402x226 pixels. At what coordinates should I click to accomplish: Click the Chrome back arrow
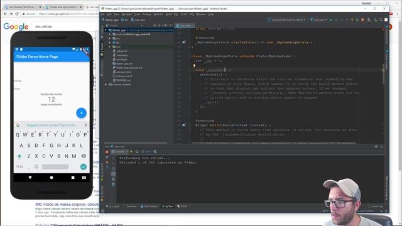5,14
